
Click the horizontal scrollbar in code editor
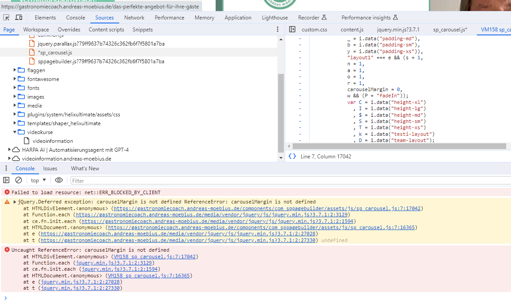[399, 146]
